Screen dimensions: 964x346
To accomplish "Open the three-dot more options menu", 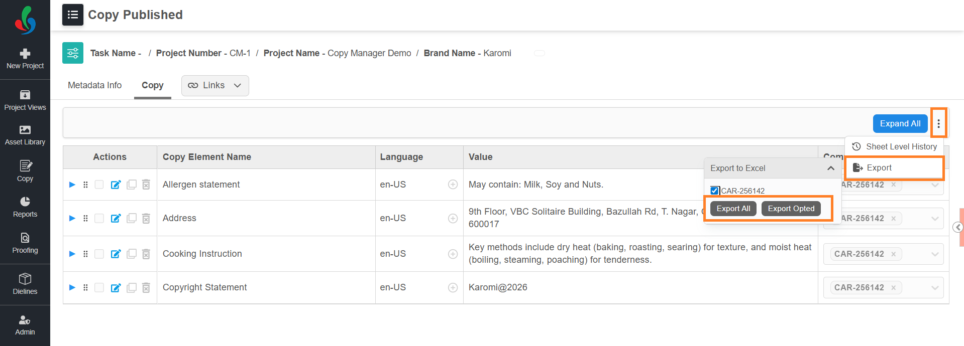I will (x=938, y=123).
